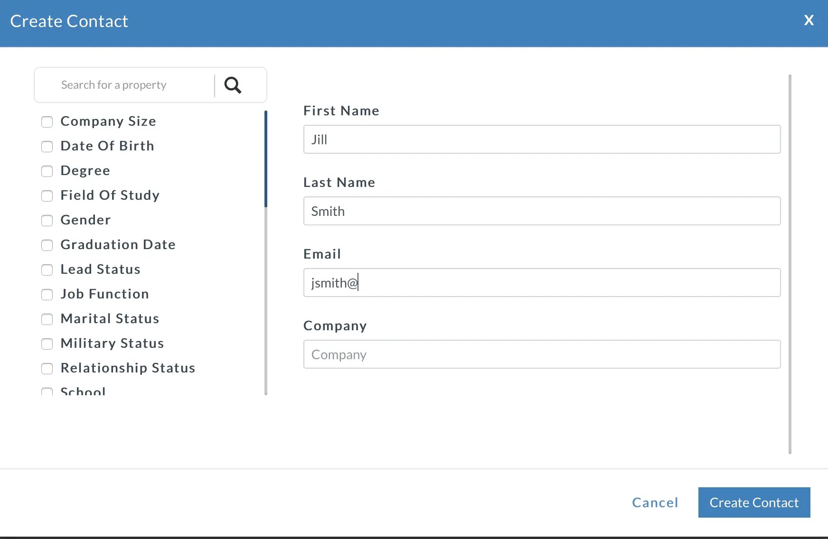Image resolution: width=828 pixels, height=539 pixels.
Task: Enable the Company Size property
Action: tap(47, 122)
